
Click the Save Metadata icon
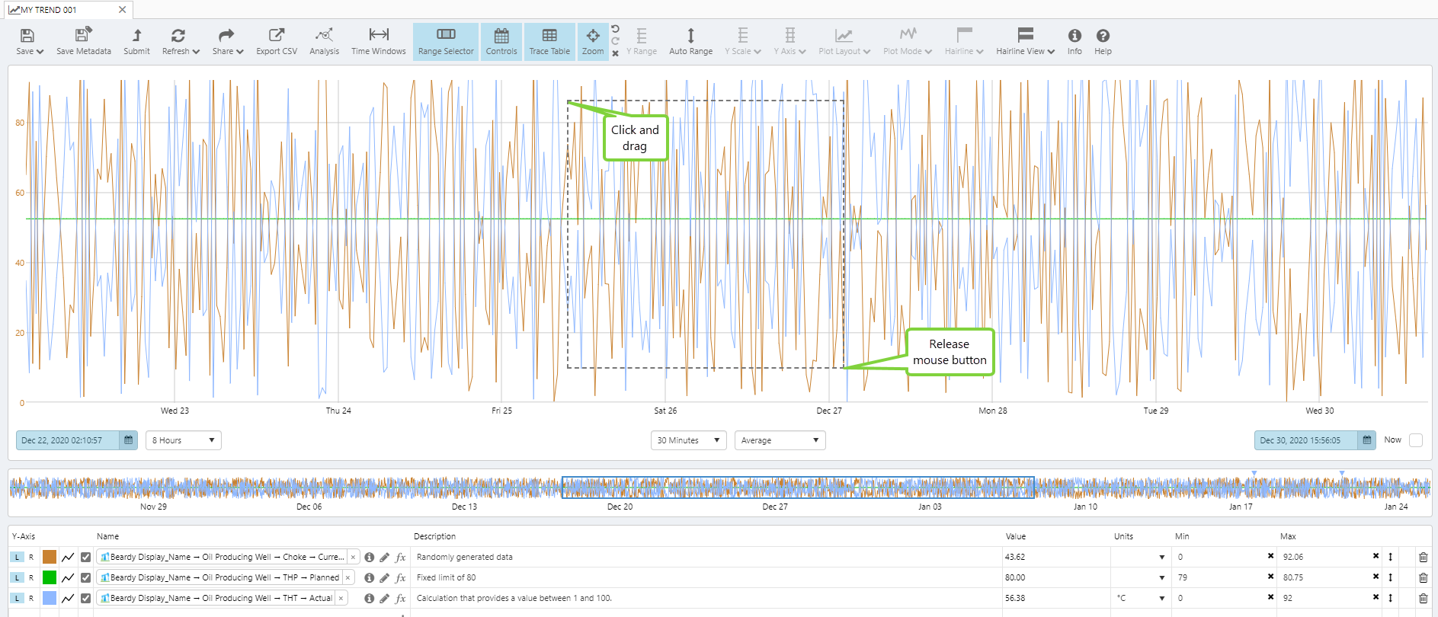coord(83,41)
